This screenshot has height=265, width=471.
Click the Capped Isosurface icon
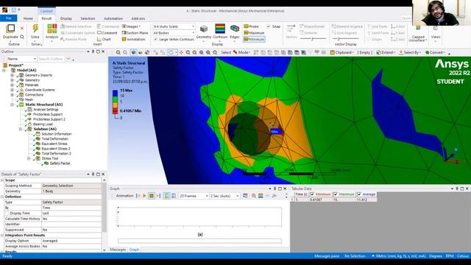(x=418, y=29)
